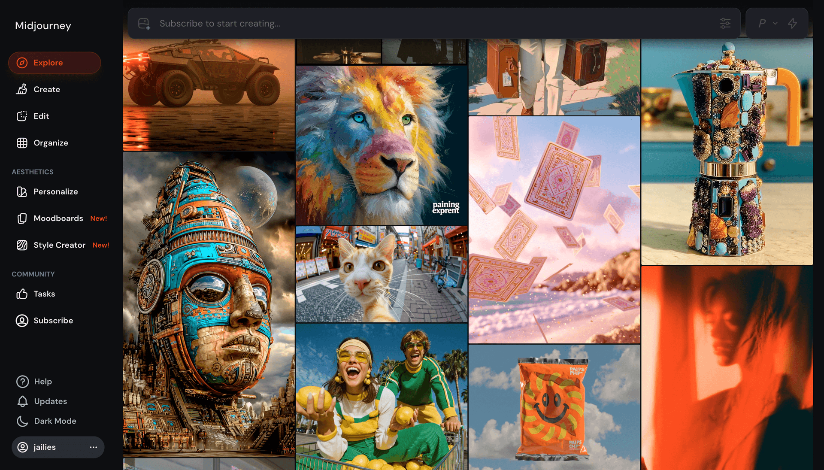This screenshot has height=470, width=824.
Task: Click the Style Creator icon
Action: click(x=22, y=245)
